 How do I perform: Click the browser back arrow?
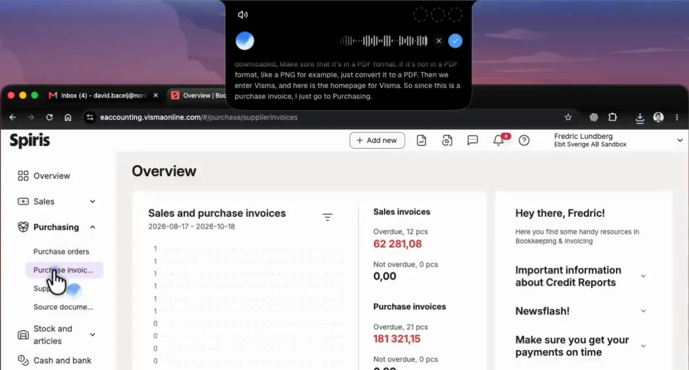(x=13, y=117)
